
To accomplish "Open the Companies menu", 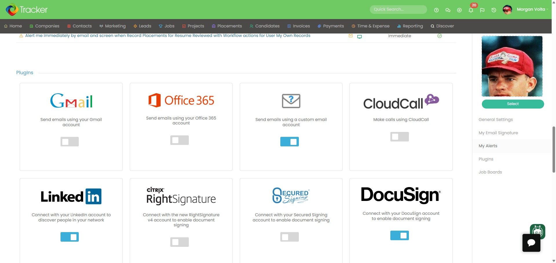I will (45, 26).
